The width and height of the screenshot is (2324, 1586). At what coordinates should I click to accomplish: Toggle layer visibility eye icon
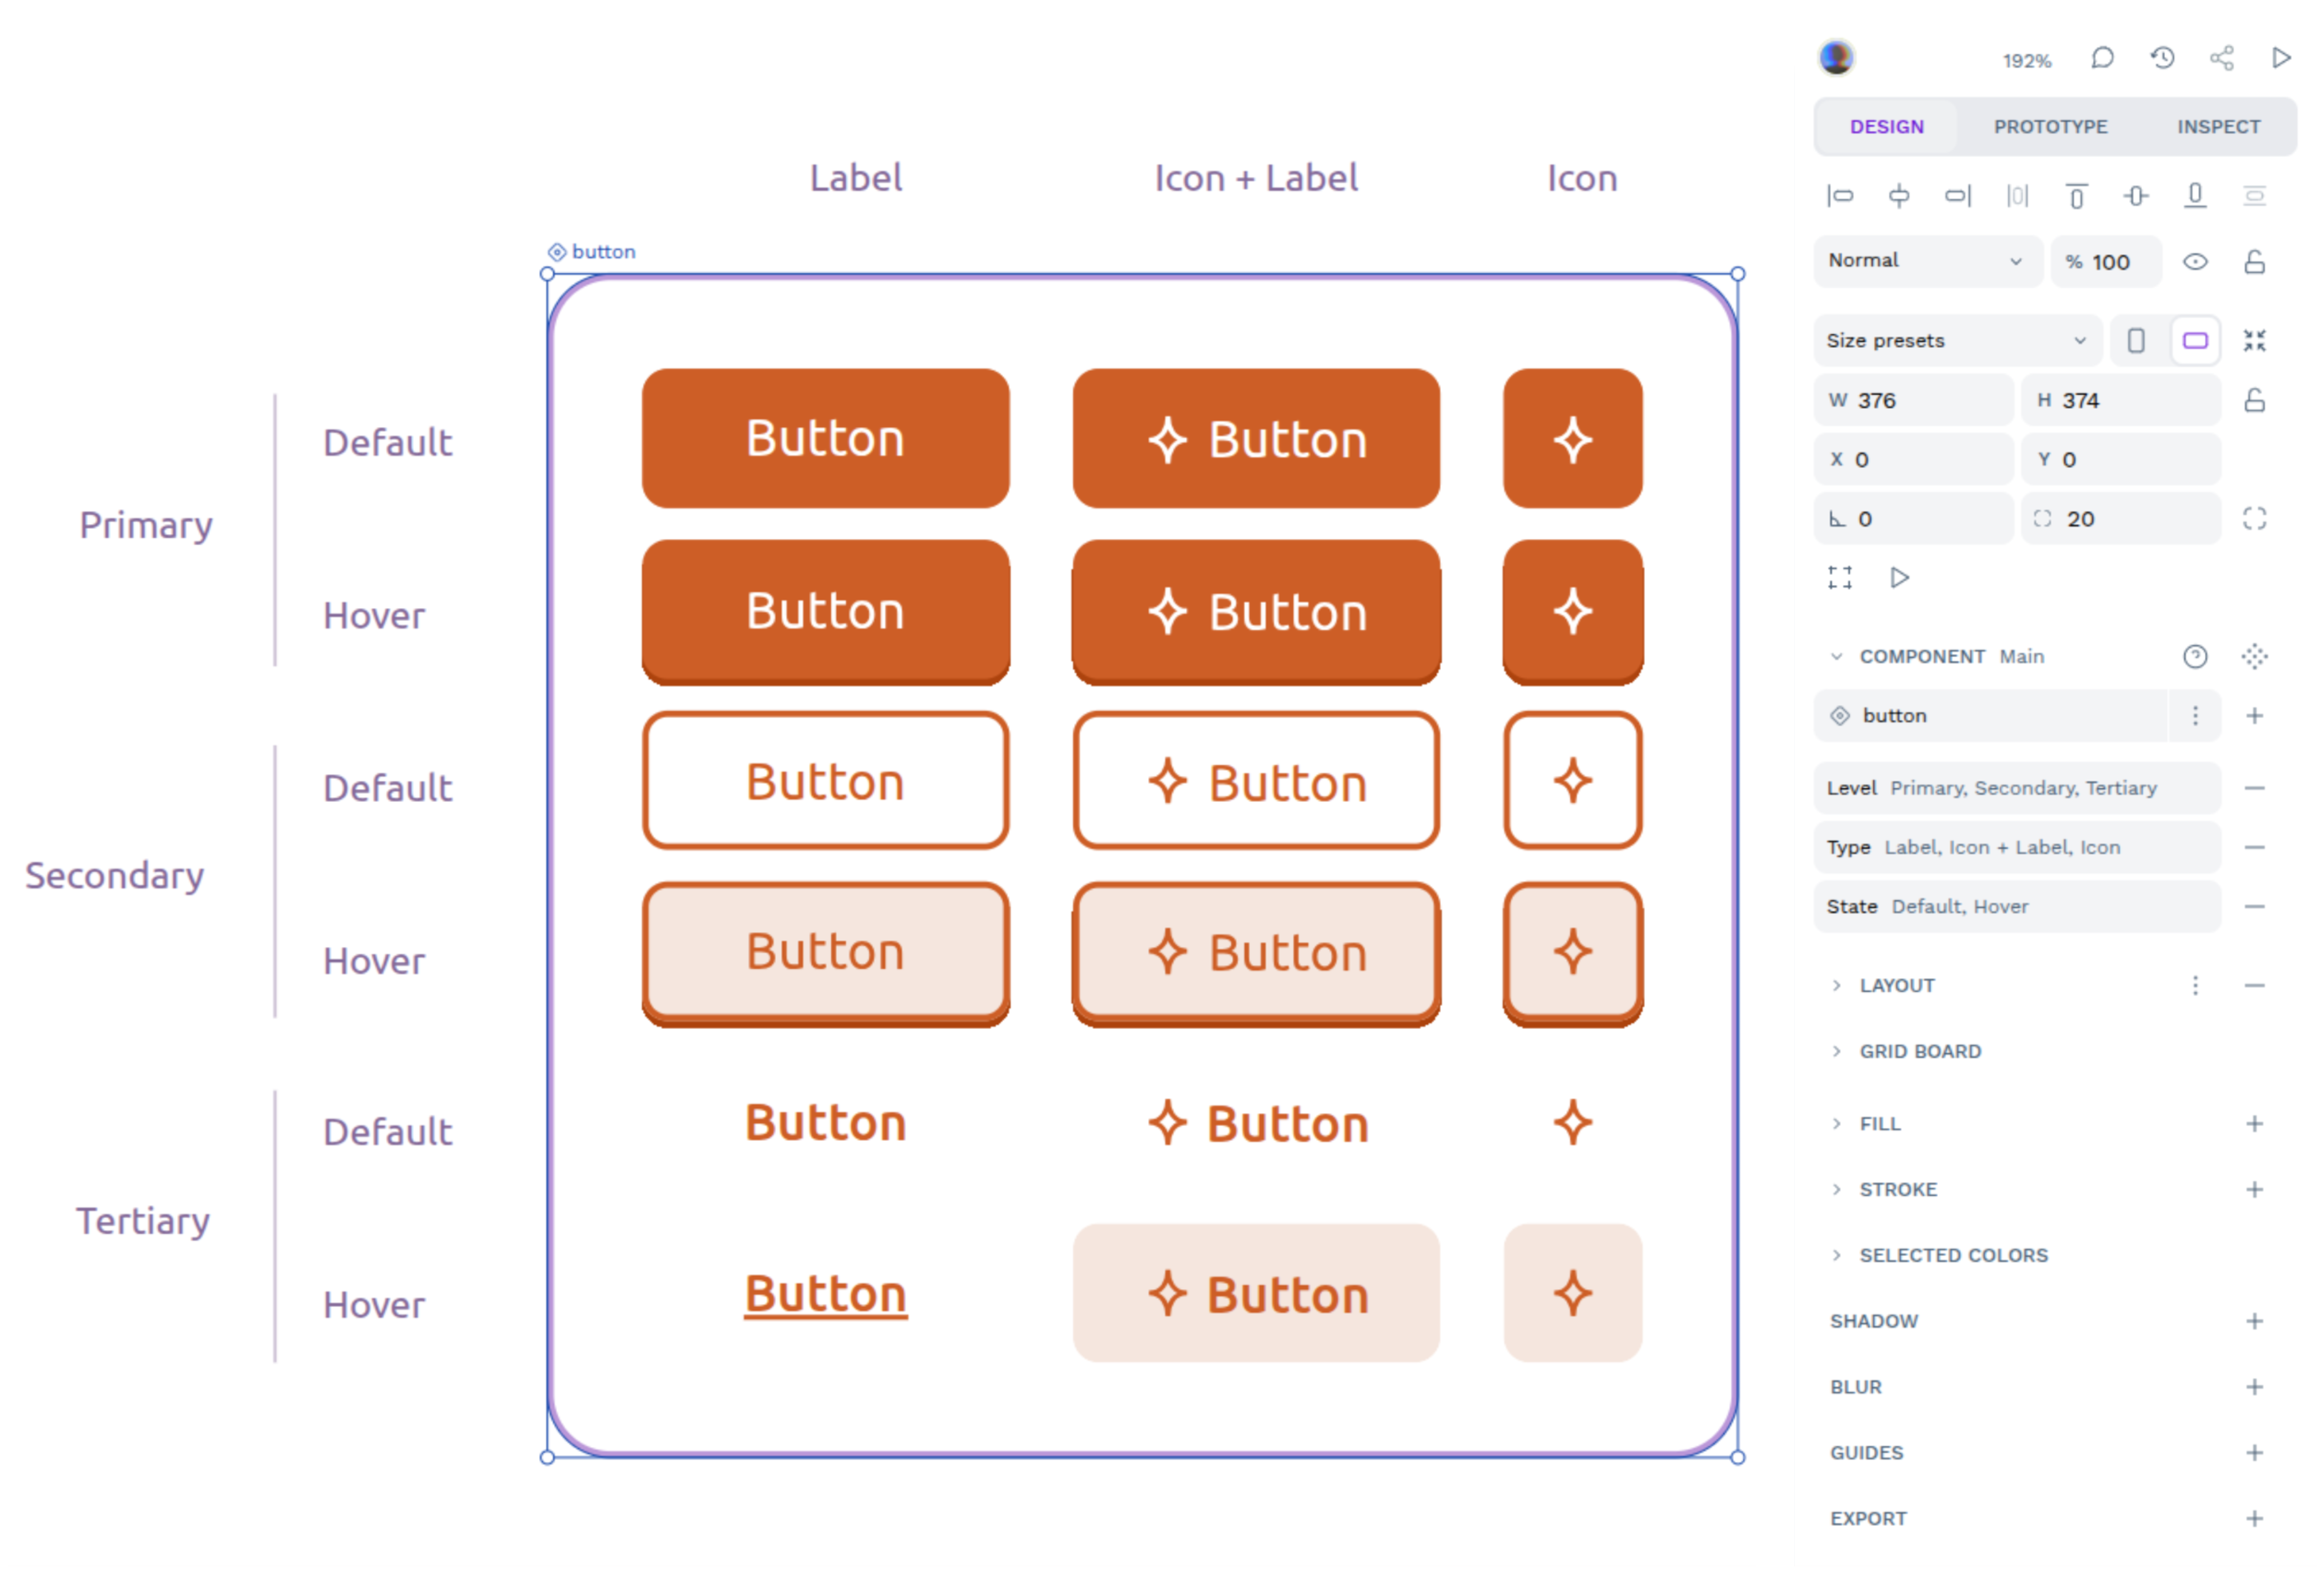pos(2195,262)
